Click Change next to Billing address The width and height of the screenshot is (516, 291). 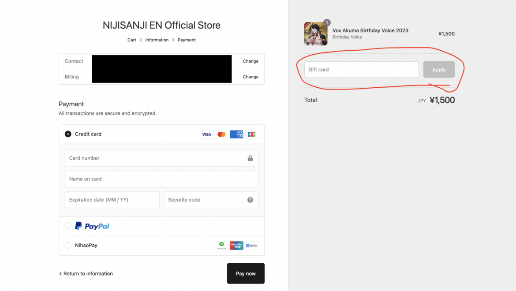coord(250,77)
